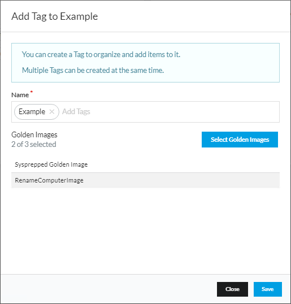Open the Select Golden Images picker
The width and height of the screenshot is (291, 304).
pos(240,140)
